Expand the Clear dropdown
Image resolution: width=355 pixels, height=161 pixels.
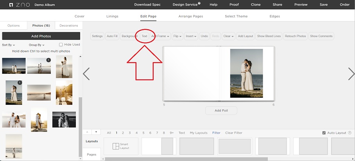click(x=228, y=36)
